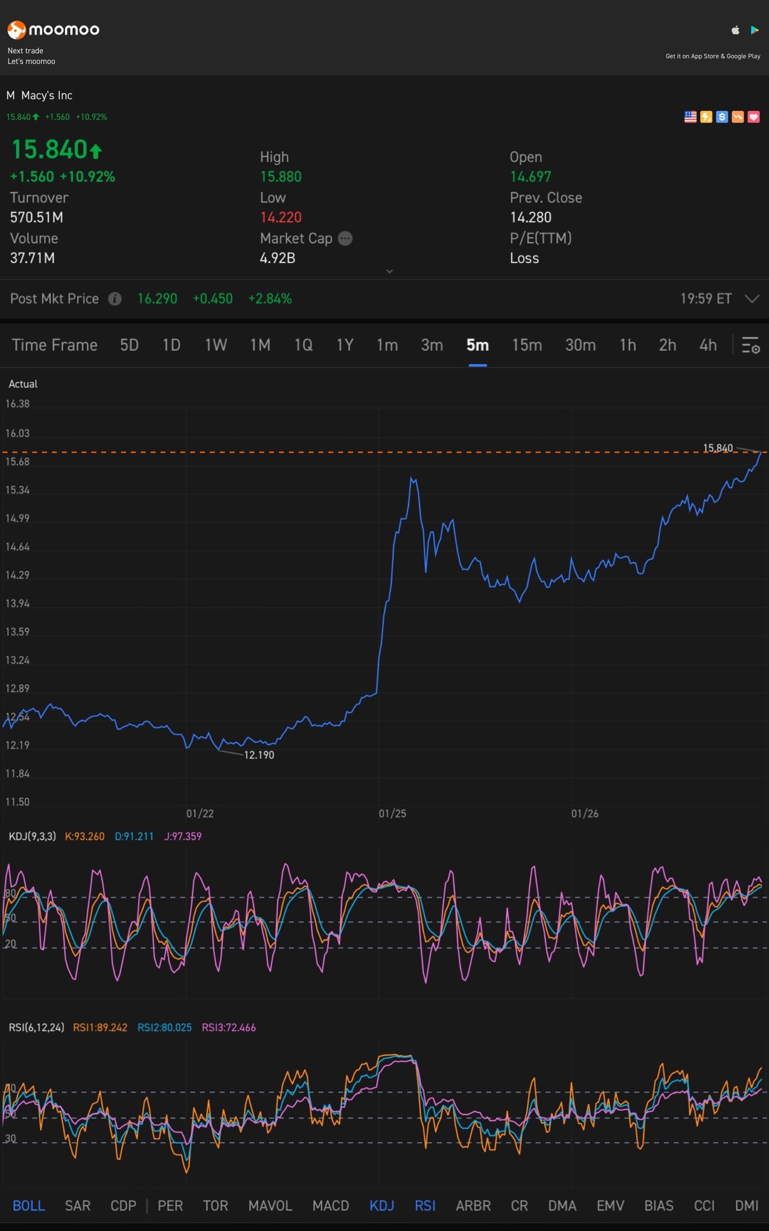This screenshot has width=769, height=1231.
Task: Switch to the 30m chart
Action: click(x=580, y=345)
